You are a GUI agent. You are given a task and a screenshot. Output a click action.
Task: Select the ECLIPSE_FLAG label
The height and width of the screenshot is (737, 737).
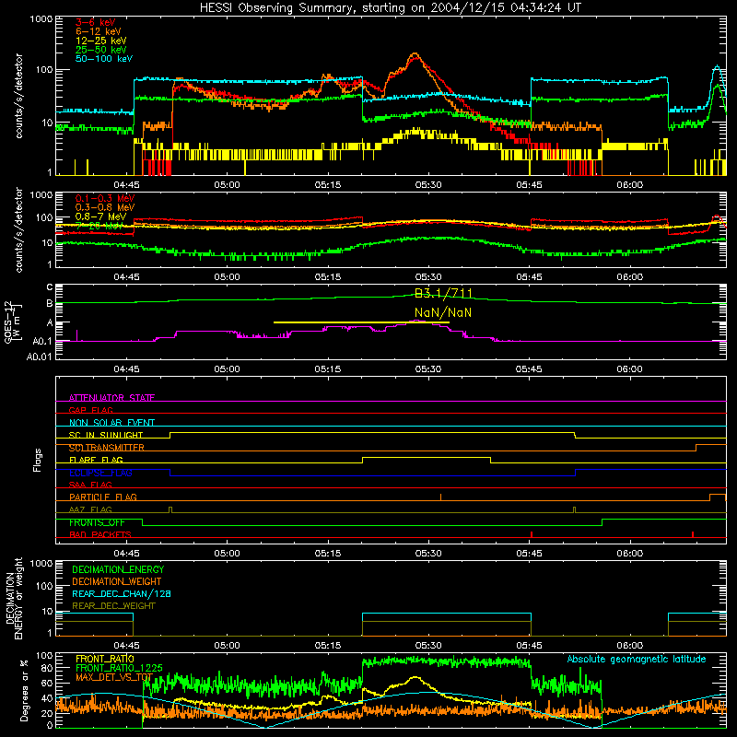[x=100, y=473]
